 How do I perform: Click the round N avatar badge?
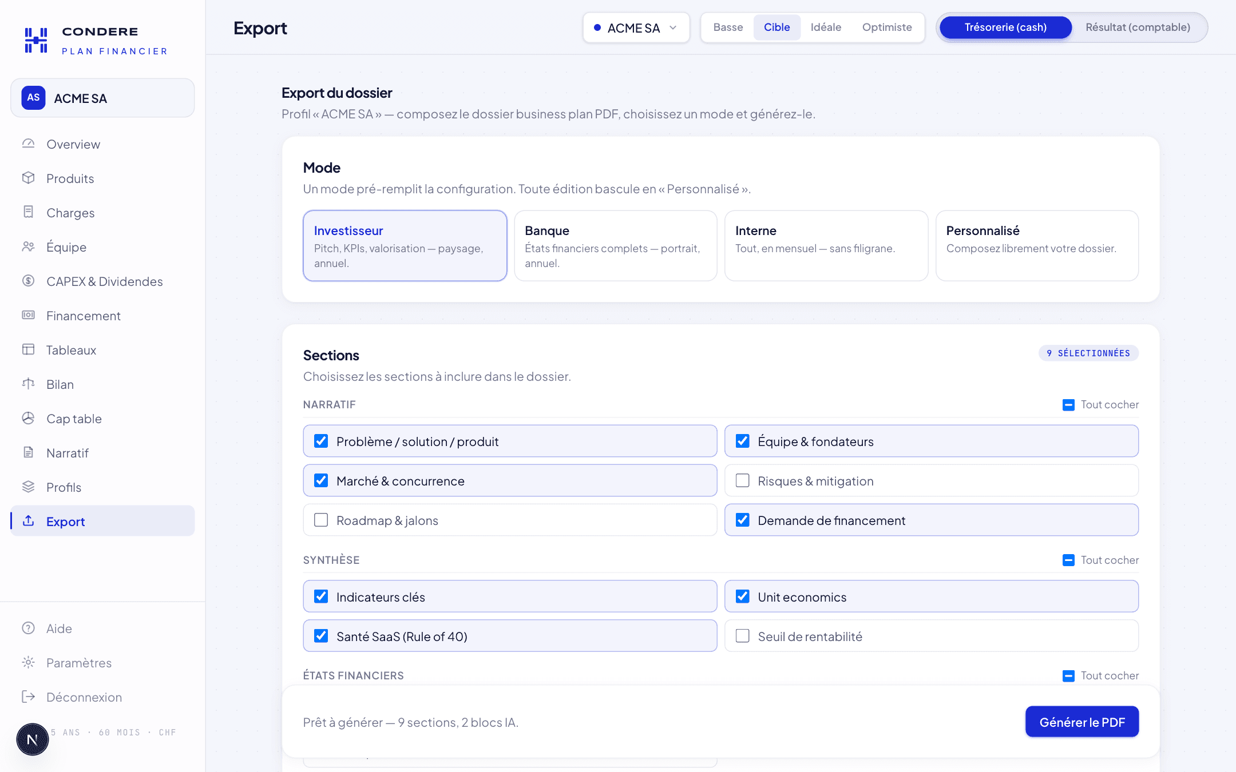[x=33, y=739]
